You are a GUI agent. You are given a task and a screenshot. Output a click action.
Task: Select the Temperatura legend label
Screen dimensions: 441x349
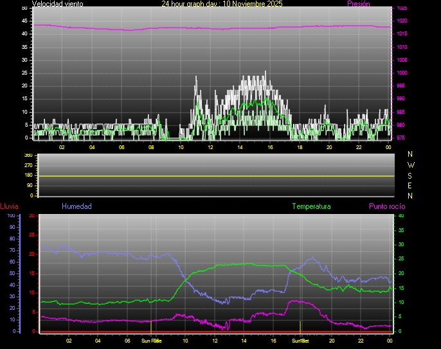(x=311, y=206)
